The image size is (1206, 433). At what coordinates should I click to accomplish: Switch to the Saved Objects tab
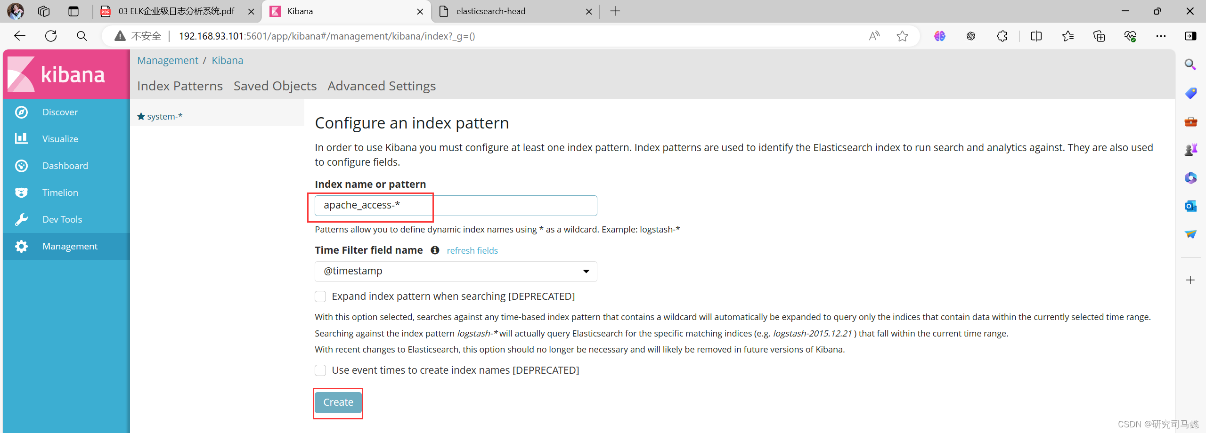click(275, 86)
